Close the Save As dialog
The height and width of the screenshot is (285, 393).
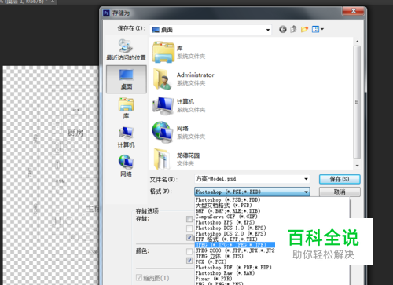pyautogui.click(x=353, y=11)
